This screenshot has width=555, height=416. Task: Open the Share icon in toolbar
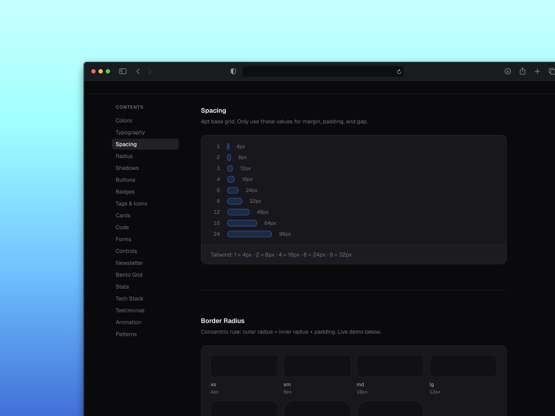tap(522, 71)
